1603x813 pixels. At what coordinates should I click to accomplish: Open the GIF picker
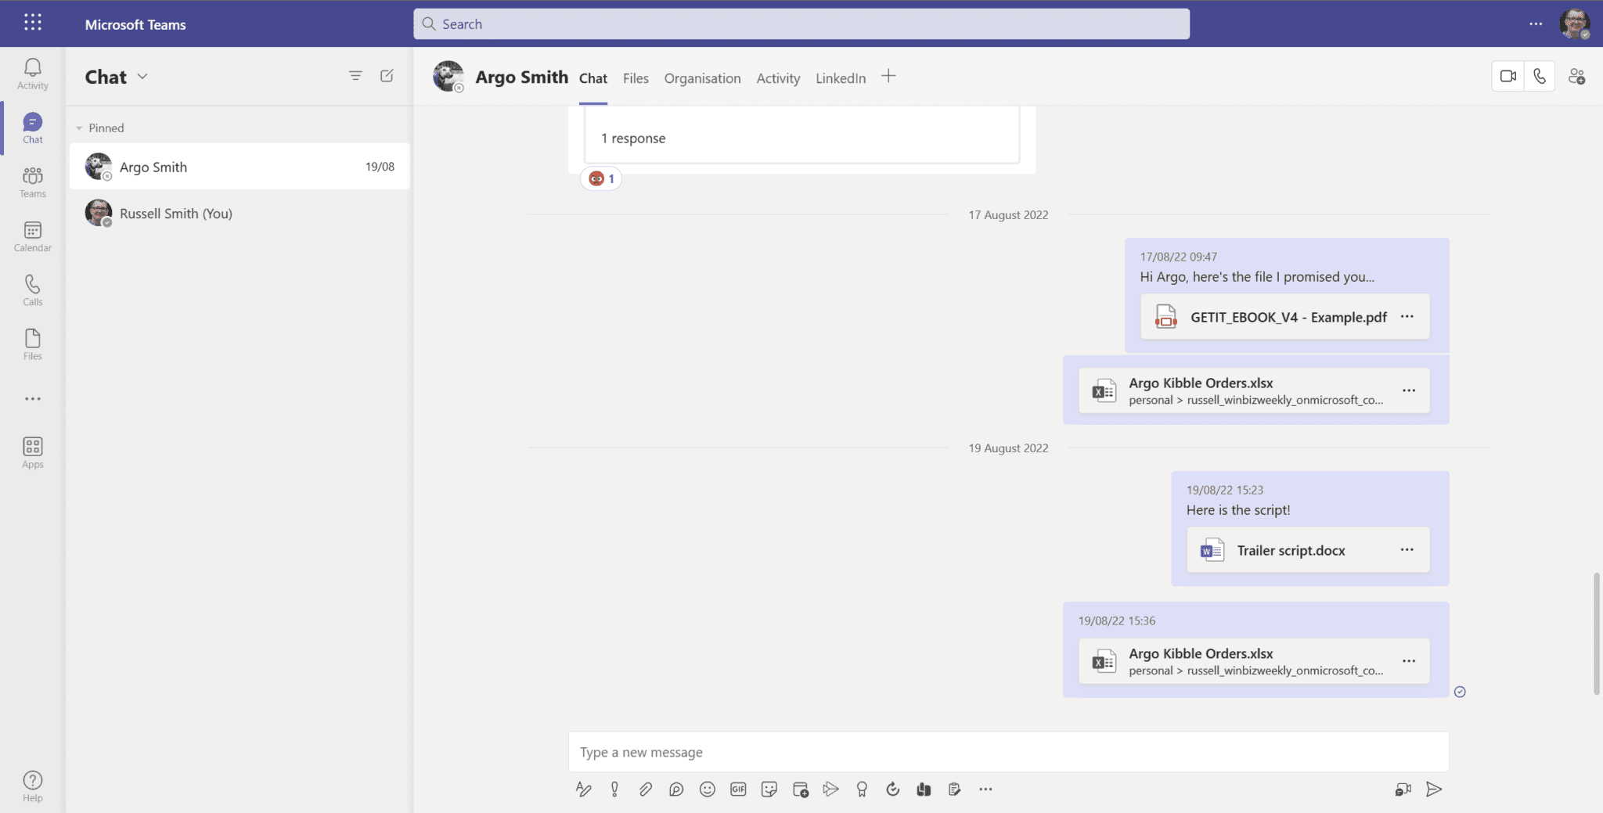(738, 789)
